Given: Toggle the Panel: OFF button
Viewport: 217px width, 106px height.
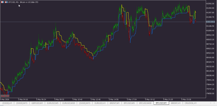Looking at the screenshot, I should (x=5, y=96).
